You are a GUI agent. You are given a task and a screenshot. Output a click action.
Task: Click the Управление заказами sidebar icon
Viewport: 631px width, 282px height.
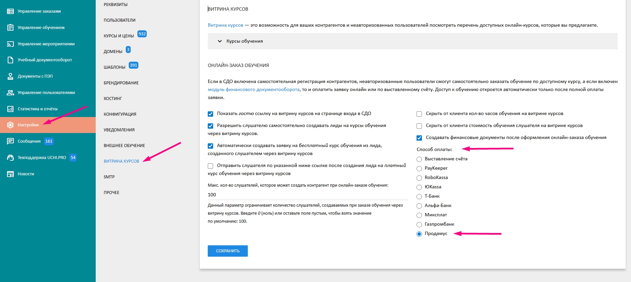(10, 11)
